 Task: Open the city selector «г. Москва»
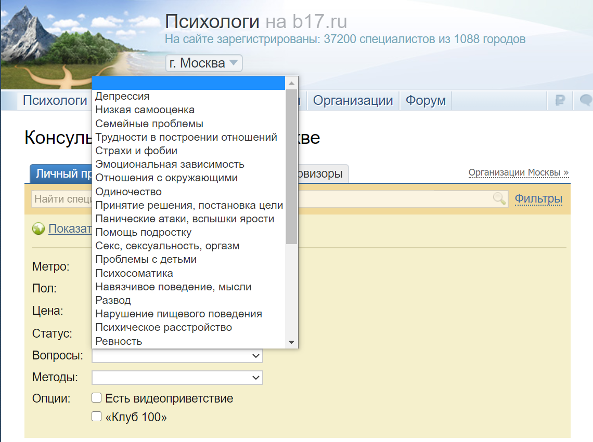point(203,63)
